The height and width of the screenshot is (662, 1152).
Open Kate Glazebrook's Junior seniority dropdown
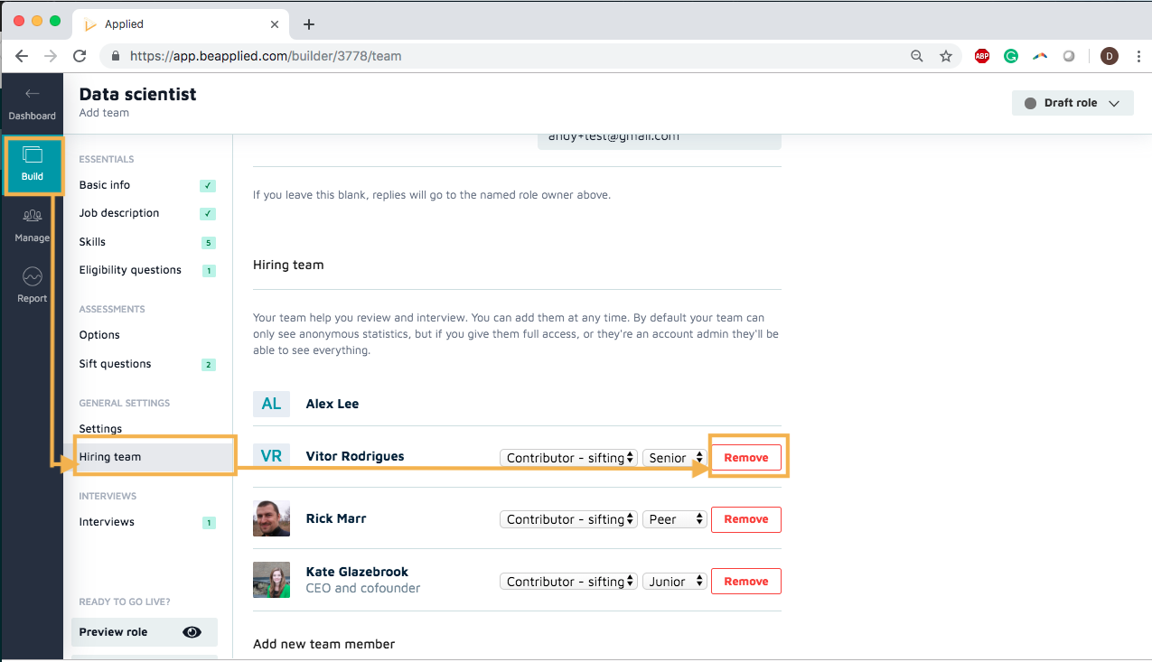point(674,582)
